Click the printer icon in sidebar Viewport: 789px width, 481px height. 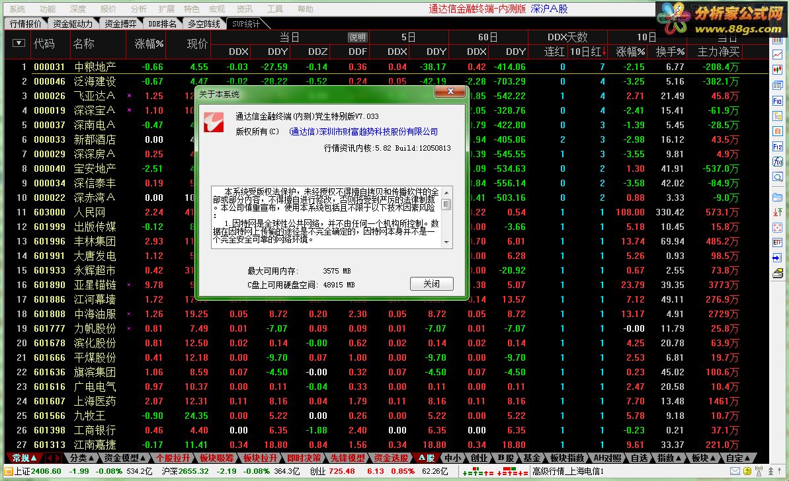click(778, 274)
